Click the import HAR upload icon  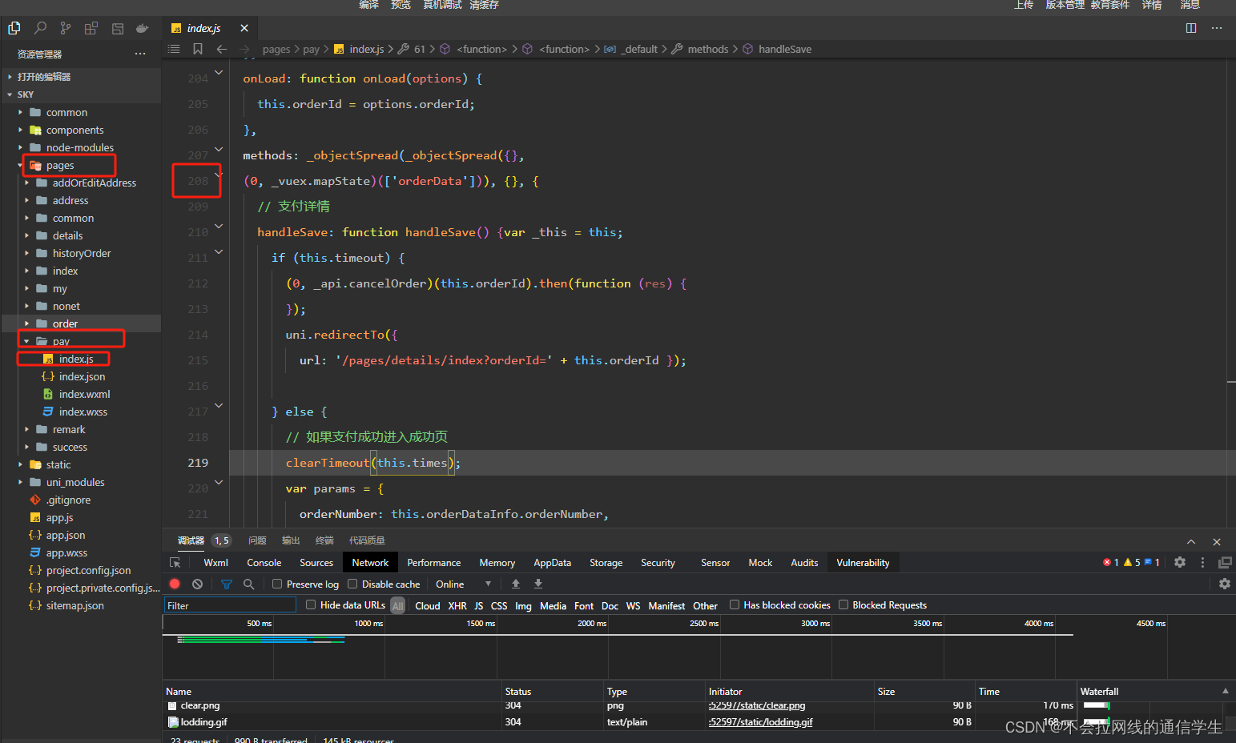coord(516,584)
